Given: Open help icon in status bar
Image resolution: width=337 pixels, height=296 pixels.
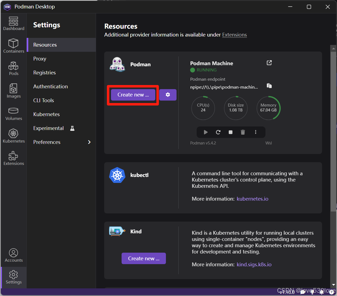Looking at the screenshot, I should (x=331, y=292).
